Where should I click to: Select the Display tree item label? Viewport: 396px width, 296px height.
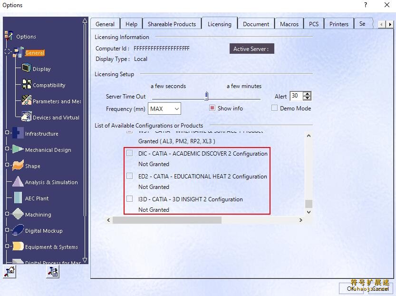click(x=42, y=69)
